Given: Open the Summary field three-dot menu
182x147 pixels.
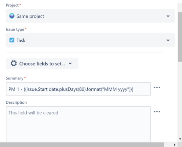Looking at the screenshot, I should tap(157, 88).
